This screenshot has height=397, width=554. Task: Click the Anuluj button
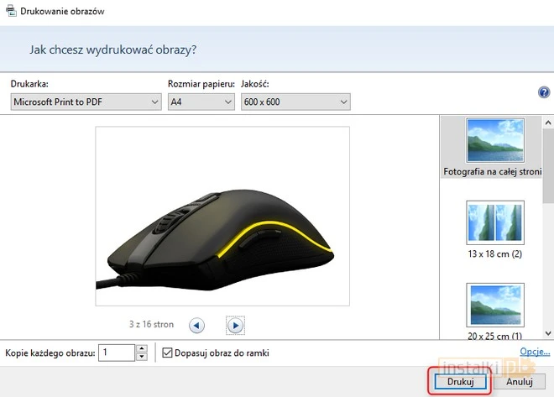[x=520, y=381]
